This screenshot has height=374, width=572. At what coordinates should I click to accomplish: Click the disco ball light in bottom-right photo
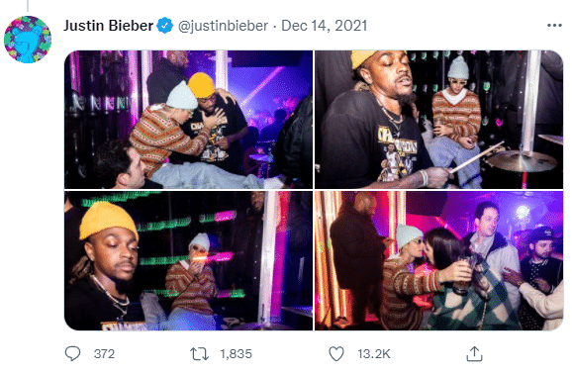tap(522, 213)
